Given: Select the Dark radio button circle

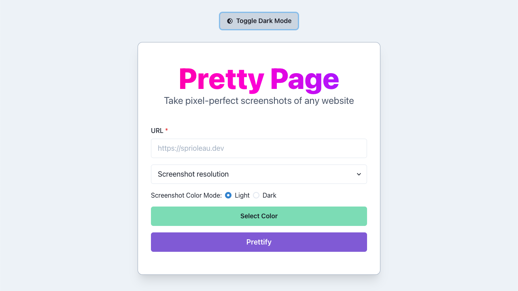Looking at the screenshot, I should [256, 195].
